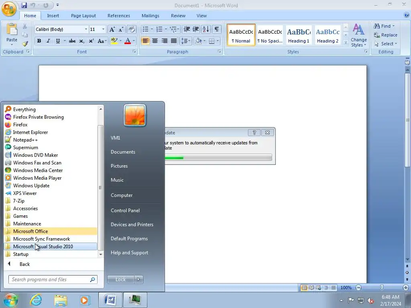Click the user account picture
The image size is (411, 308).
135,115
